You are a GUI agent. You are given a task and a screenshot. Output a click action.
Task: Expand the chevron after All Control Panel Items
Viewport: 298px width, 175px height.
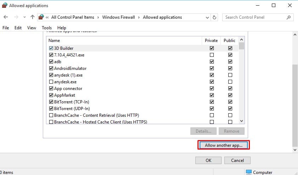click(98, 17)
